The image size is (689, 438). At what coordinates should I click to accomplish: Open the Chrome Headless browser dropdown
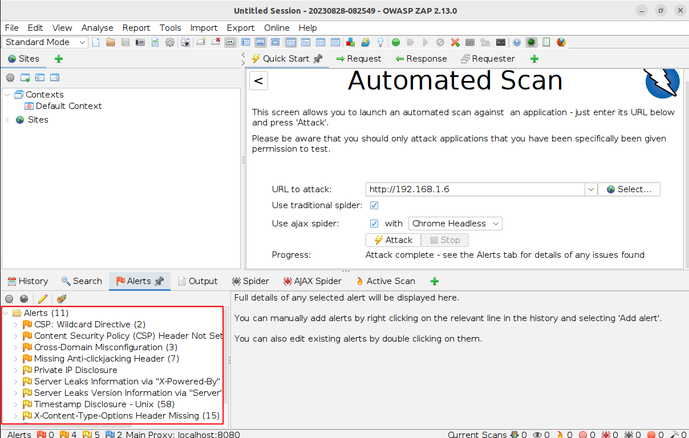(x=455, y=224)
